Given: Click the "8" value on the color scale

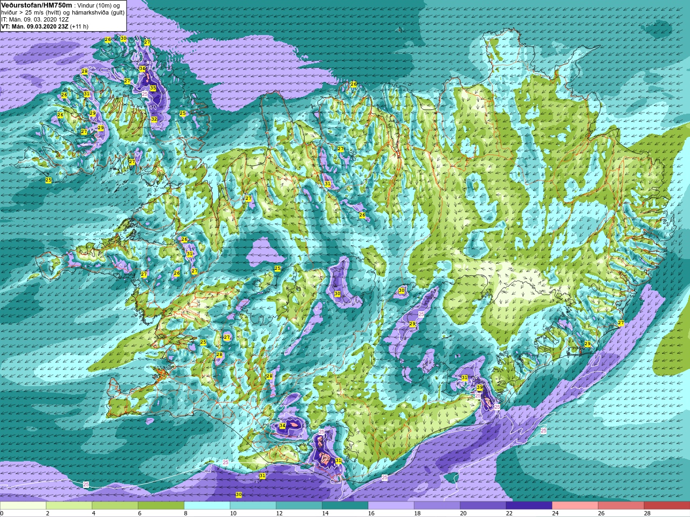Looking at the screenshot, I should click(x=185, y=513).
